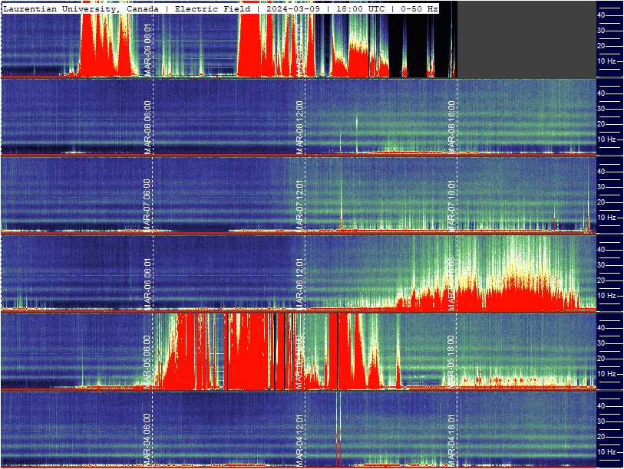This screenshot has width=624, height=469.
Task: Pick the MAR-05 06:00 time marker
Action: coord(147,362)
